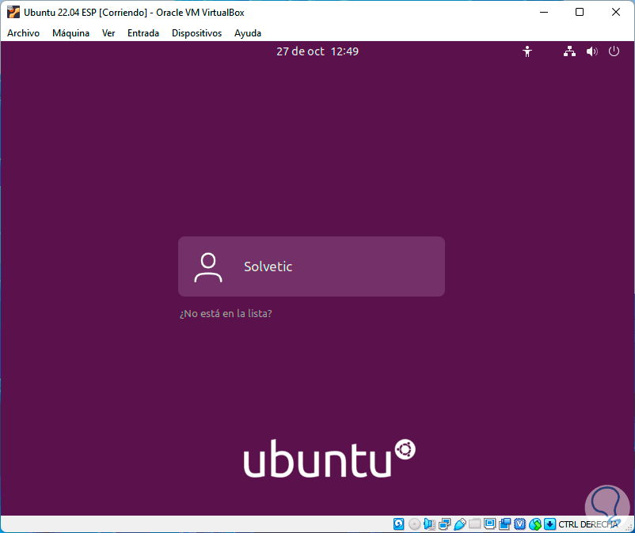
Task: Close the VirtualBox window
Action: pos(615,12)
